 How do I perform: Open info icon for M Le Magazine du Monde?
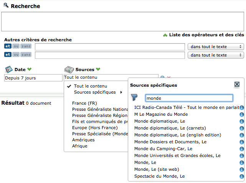tap(242, 115)
